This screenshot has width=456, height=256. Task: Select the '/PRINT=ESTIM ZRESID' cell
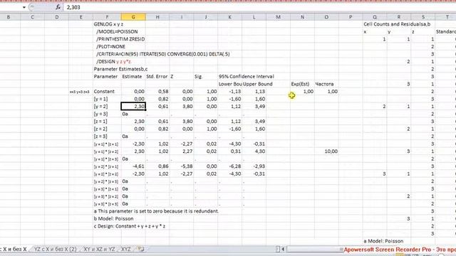tap(120, 39)
